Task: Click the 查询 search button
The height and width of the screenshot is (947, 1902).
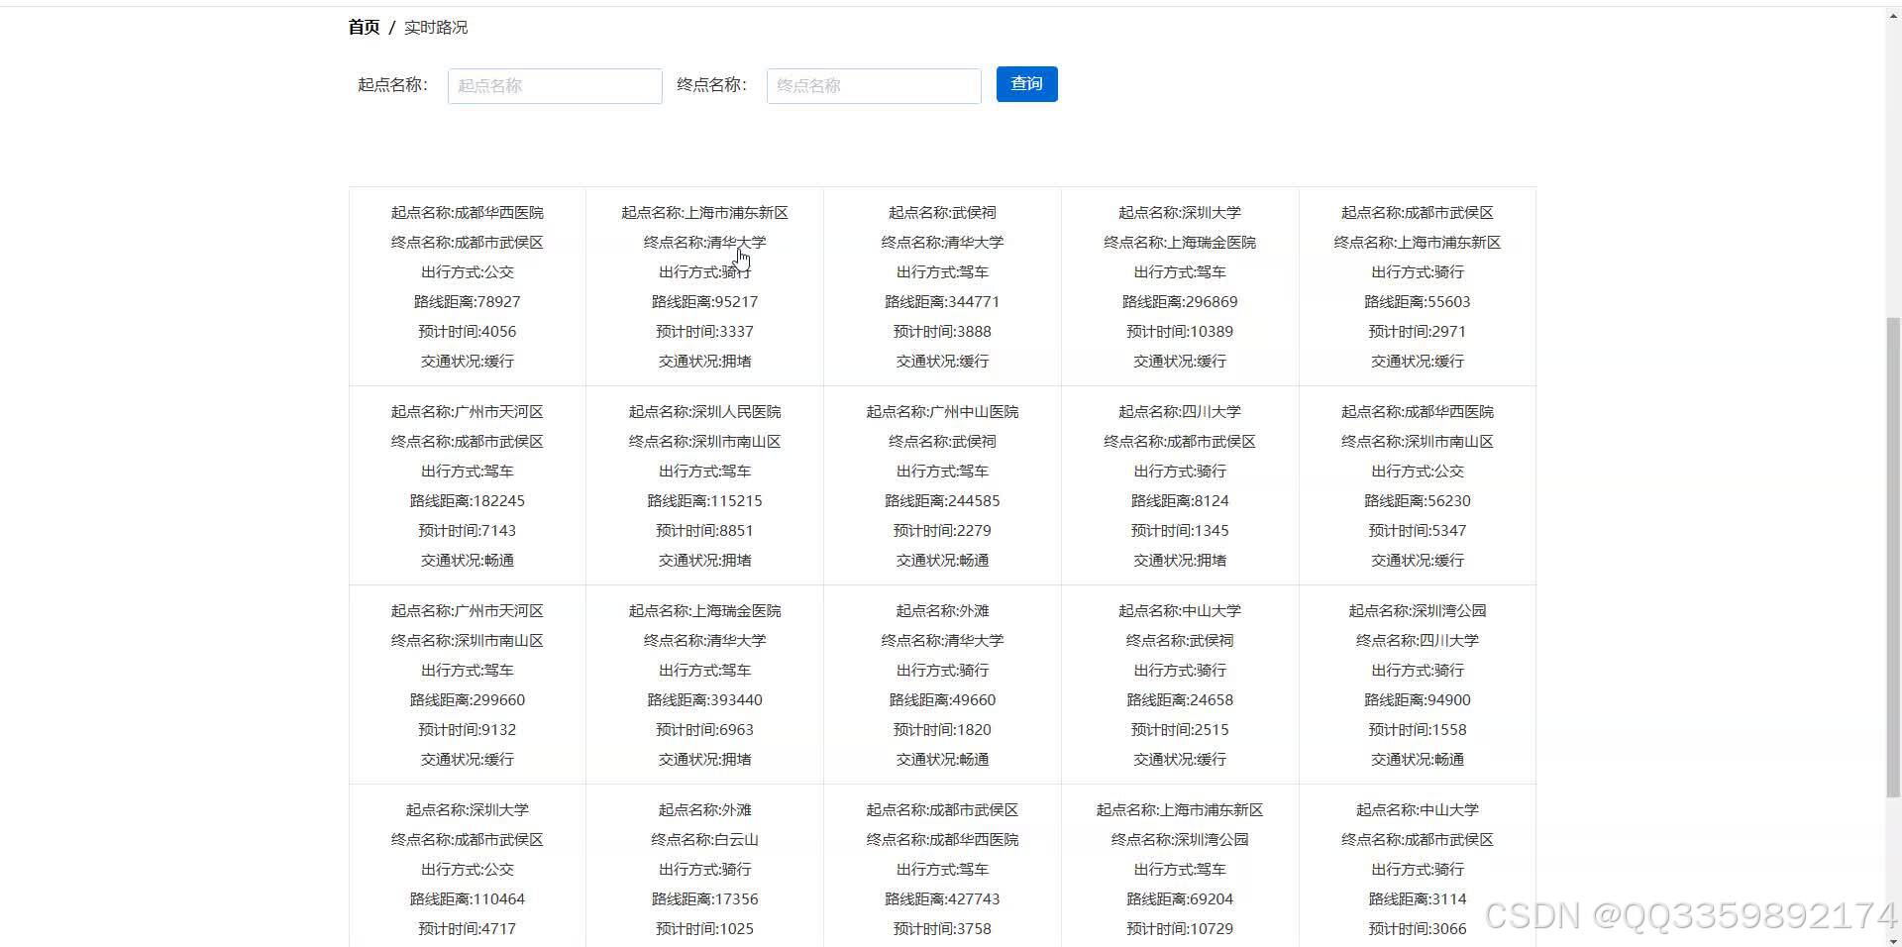Action: coord(1026,84)
